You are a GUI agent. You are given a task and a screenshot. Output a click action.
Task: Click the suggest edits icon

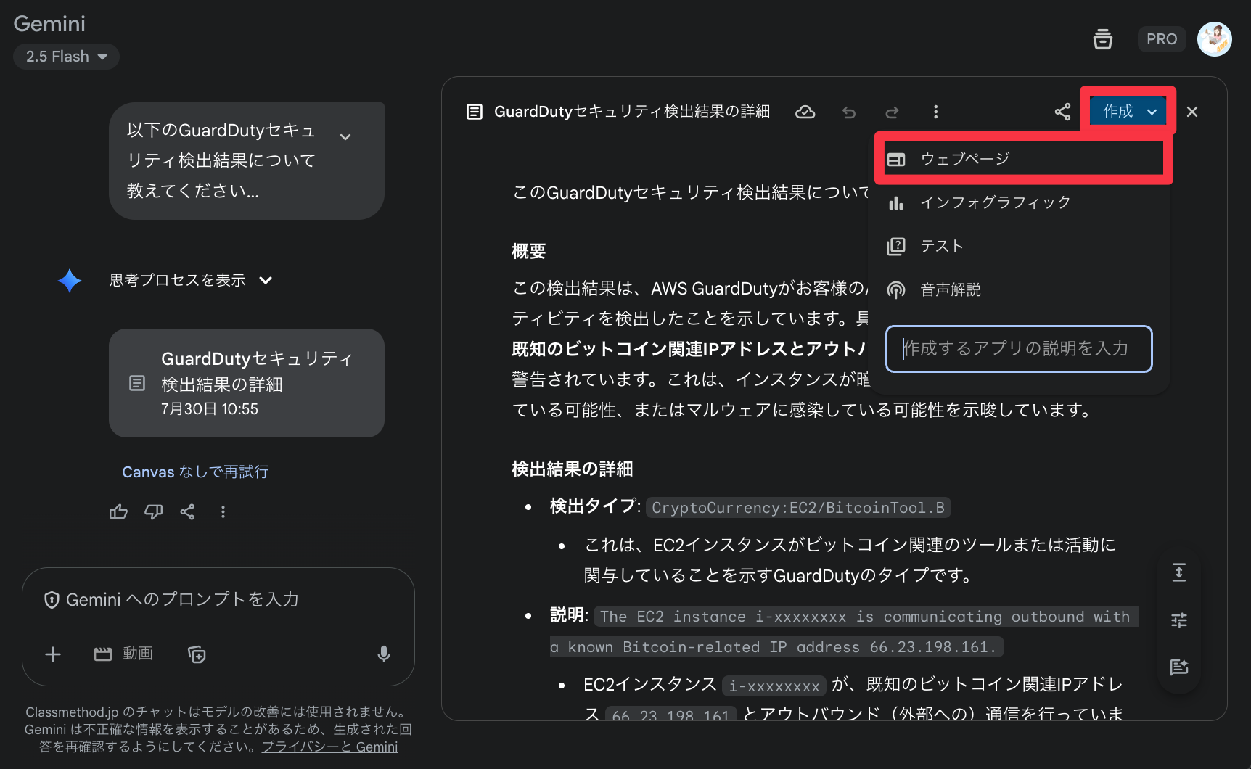point(1179,667)
